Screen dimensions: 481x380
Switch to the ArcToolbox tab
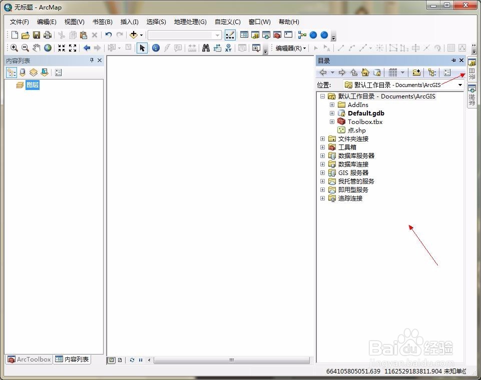pyautogui.click(x=29, y=359)
